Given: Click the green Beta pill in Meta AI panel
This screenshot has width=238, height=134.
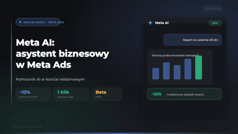Looking at the screenshot, I should 215,23.
